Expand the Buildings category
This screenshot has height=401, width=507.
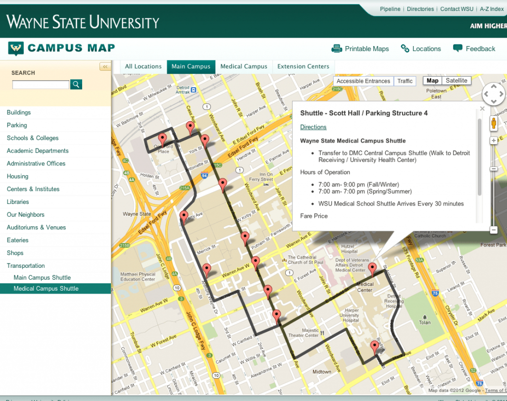[19, 112]
